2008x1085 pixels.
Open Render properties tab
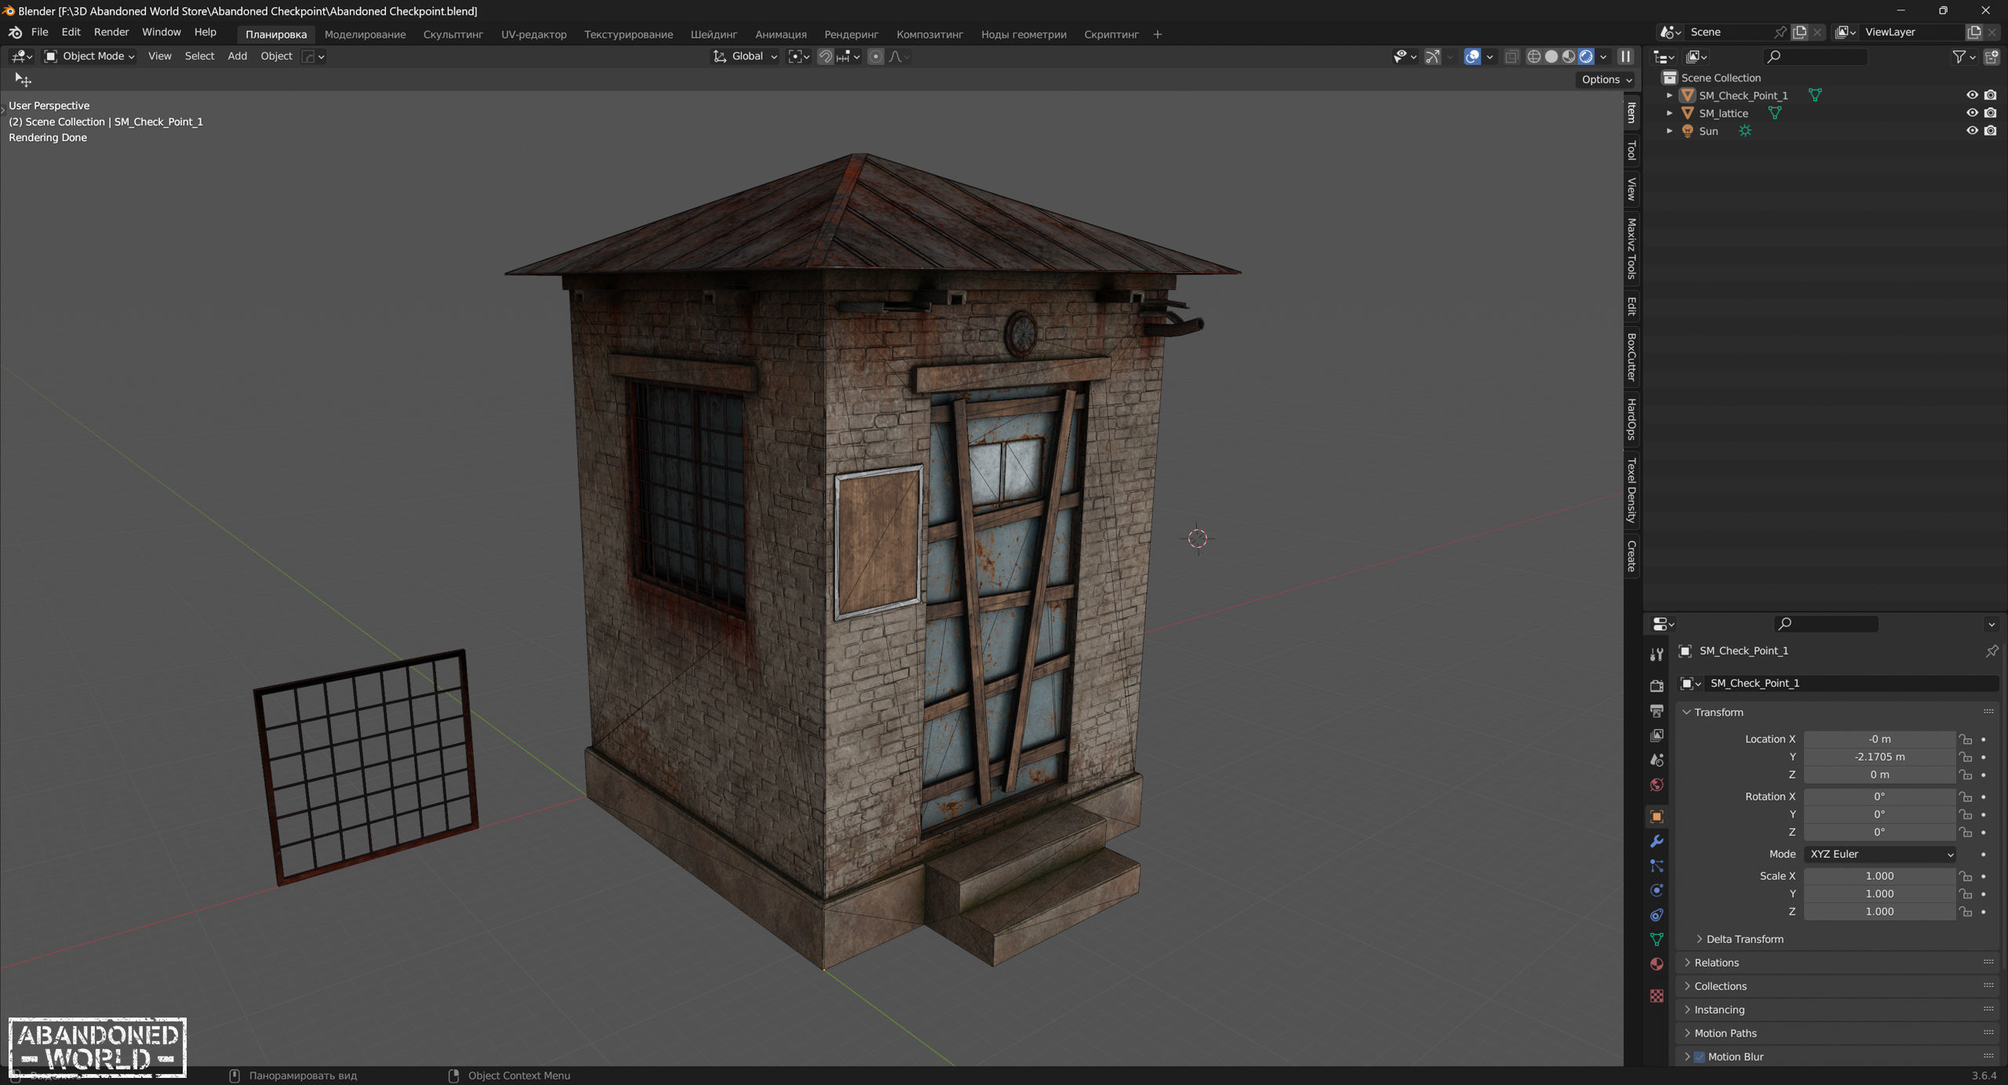coord(1657,686)
